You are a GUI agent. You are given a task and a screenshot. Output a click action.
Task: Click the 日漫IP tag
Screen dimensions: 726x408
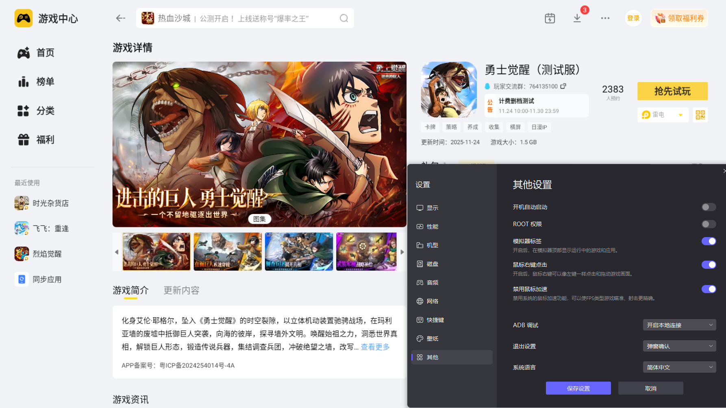pyautogui.click(x=539, y=127)
